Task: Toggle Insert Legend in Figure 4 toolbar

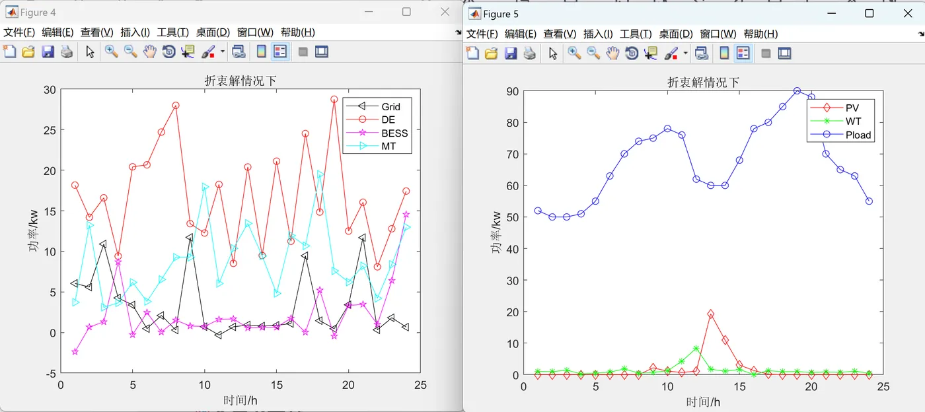Action: point(280,51)
